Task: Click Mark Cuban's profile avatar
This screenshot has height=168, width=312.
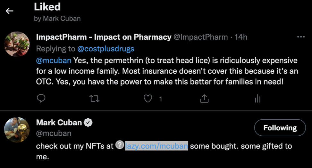Action: 17,129
